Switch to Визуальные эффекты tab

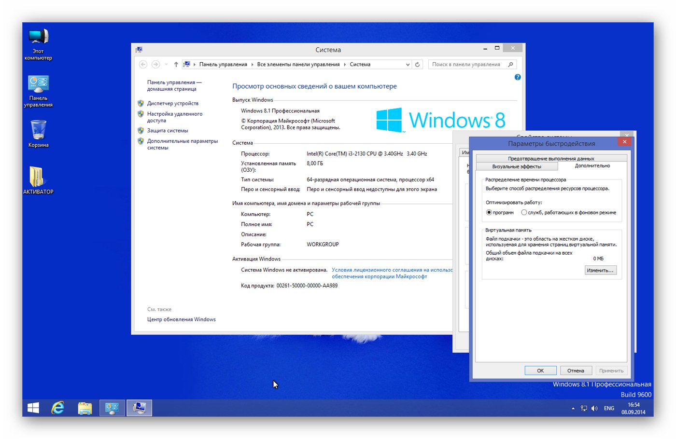517,166
